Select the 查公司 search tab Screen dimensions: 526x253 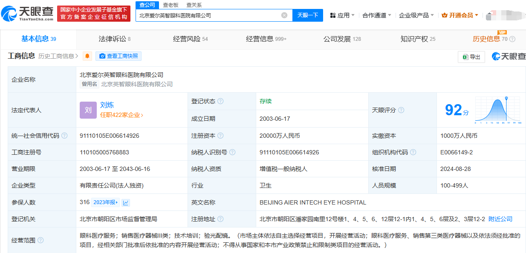click(147, 5)
